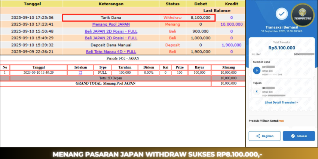Click the Bayar column header

199,67
